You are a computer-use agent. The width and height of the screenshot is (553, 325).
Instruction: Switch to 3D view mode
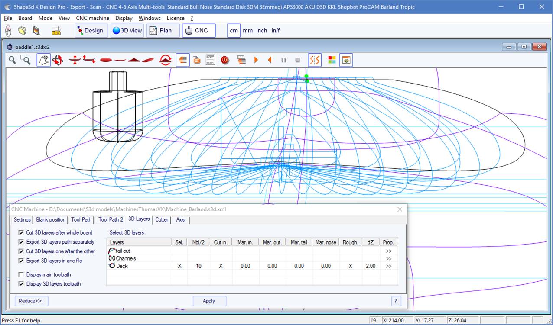point(127,31)
